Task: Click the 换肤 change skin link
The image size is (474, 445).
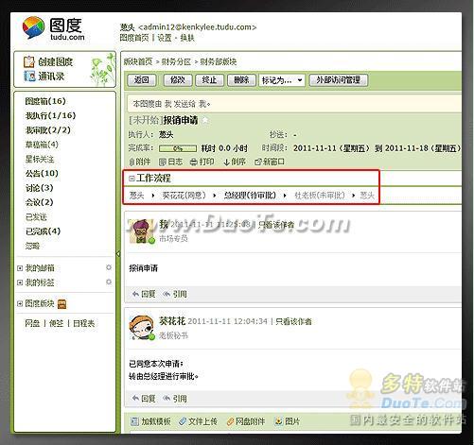Action: click(x=187, y=38)
